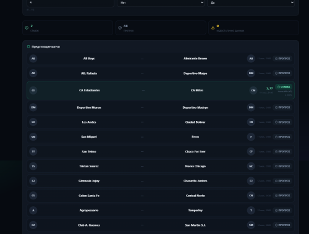Click the CA Estudiantes CE team badge
309x234 pixels.
click(x=33, y=90)
